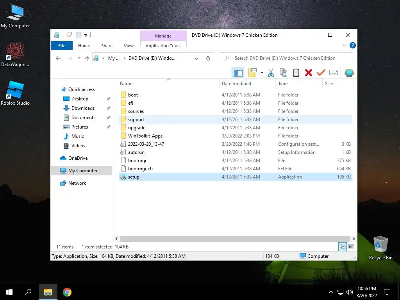Screen dimensions: 400x300
Task: Switch to the Home ribbon tab
Action: [x=84, y=46]
